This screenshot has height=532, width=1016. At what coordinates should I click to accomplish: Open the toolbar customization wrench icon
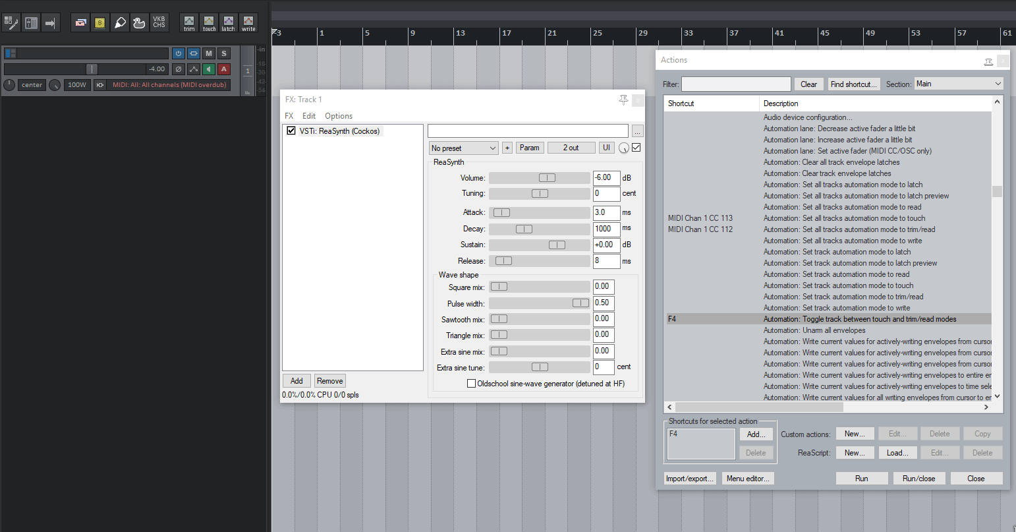pos(11,23)
